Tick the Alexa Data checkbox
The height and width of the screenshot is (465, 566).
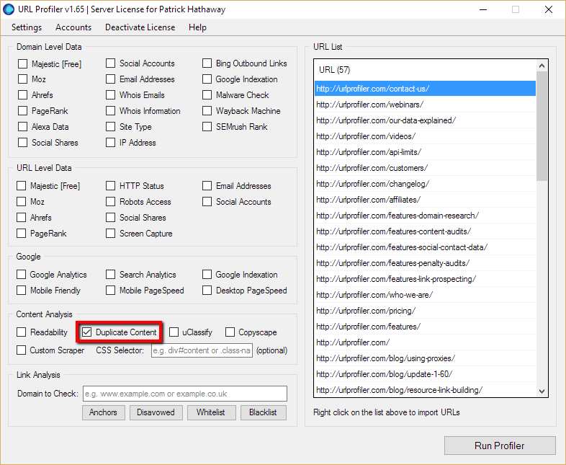click(x=23, y=127)
